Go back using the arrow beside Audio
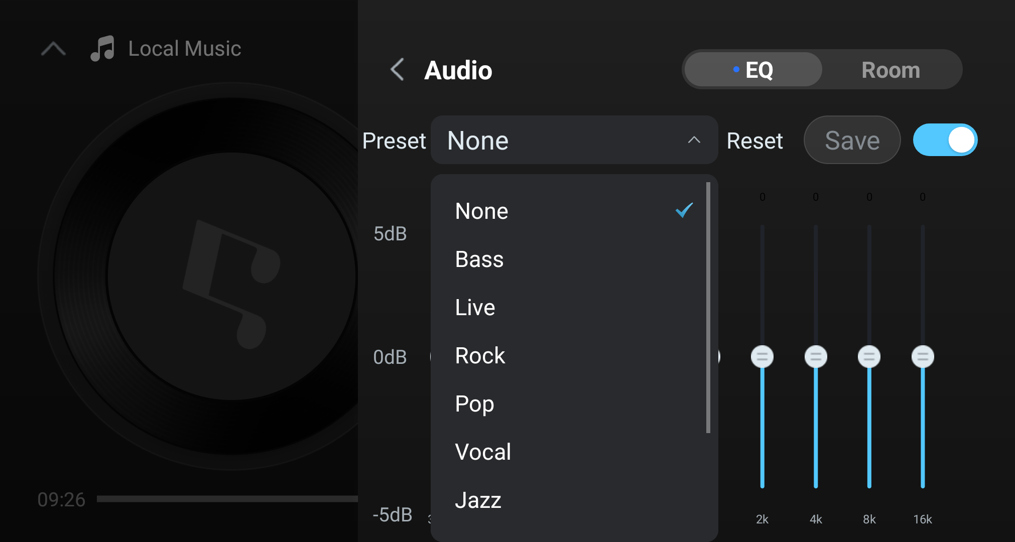The width and height of the screenshot is (1015, 542). coord(397,69)
